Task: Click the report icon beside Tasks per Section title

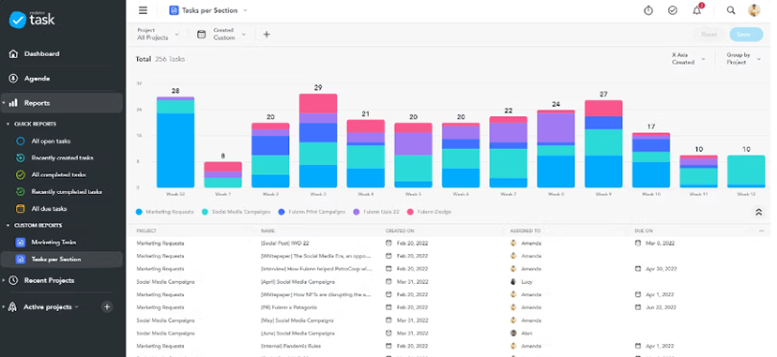Action: (174, 10)
